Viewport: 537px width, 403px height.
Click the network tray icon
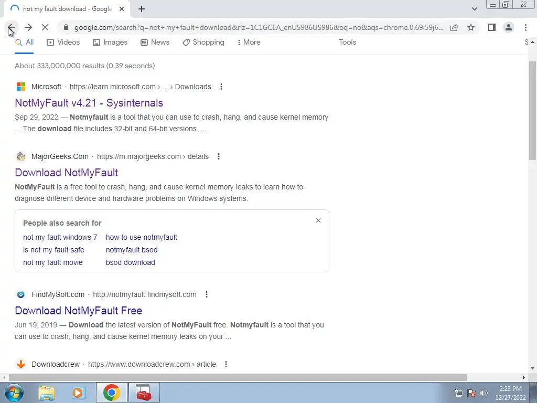tap(458, 393)
